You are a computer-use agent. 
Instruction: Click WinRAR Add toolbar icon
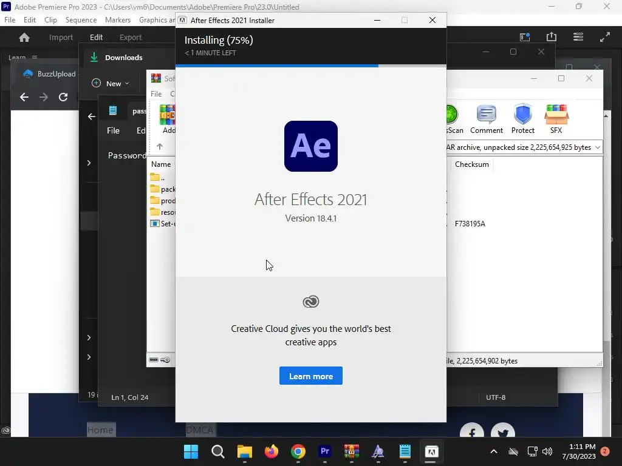click(168, 120)
